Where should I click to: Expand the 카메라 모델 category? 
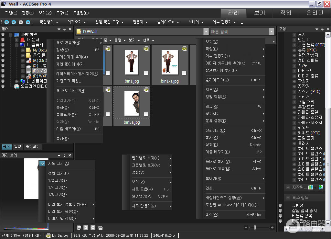[x=294, y=112]
